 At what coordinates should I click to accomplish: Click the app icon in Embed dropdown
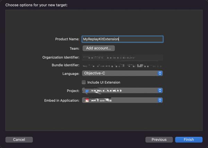[x=87, y=100]
